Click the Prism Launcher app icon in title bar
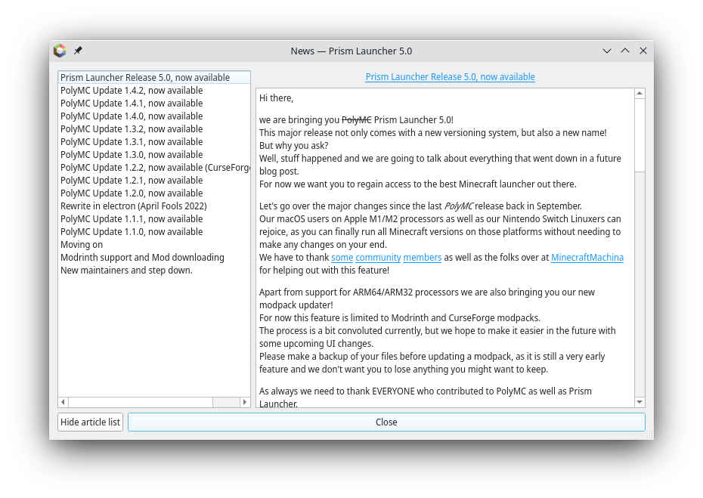703x498 pixels. click(x=60, y=51)
